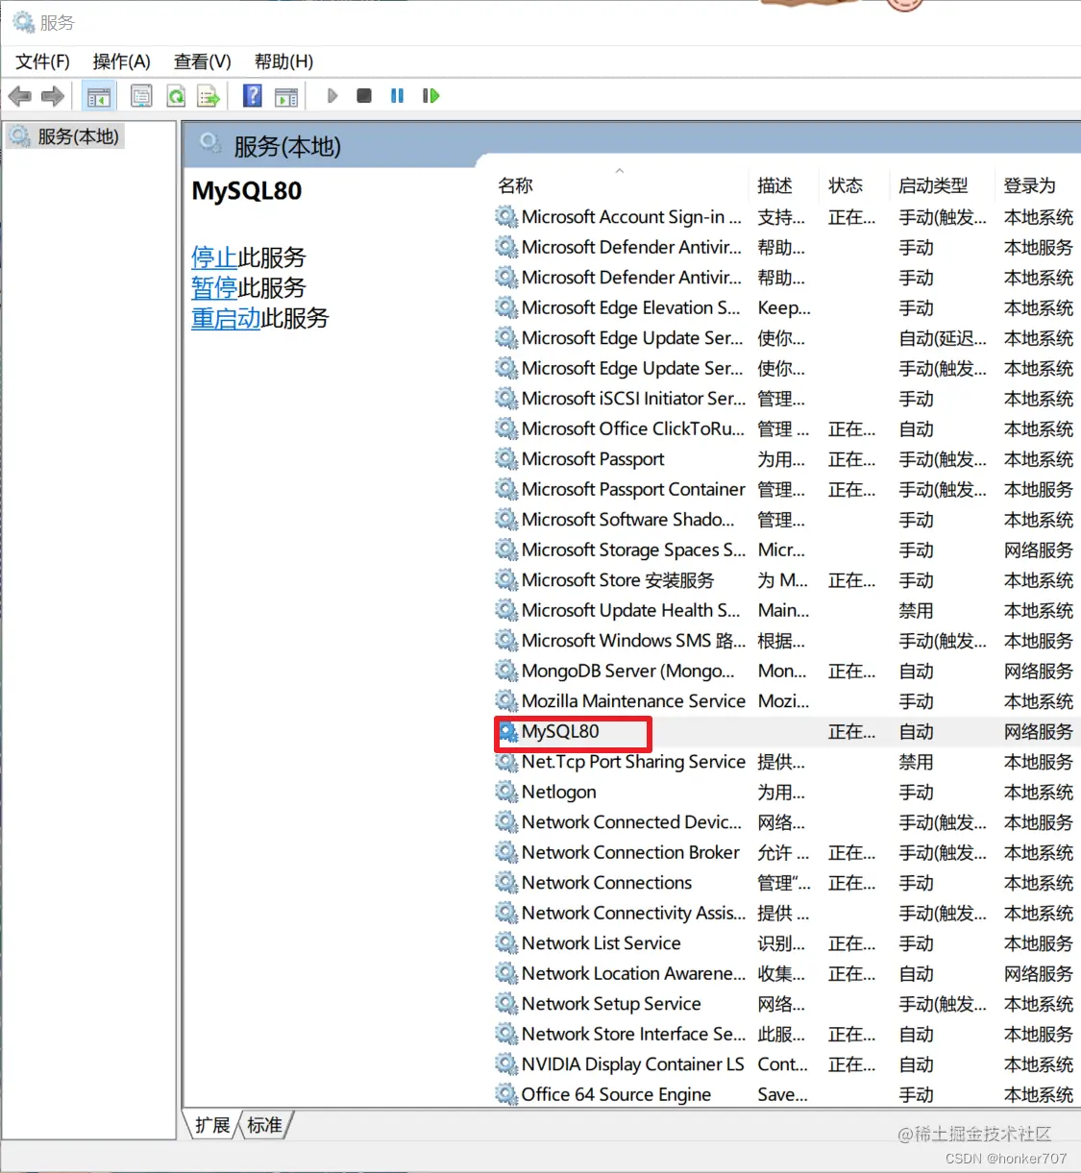The image size is (1081, 1173).
Task: Select Microsoft Passport Container row
Action: coord(786,489)
